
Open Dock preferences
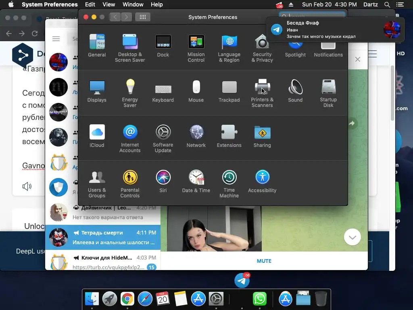click(x=163, y=45)
